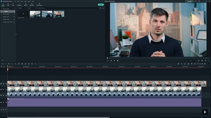Select the Split scissors icon
211x118 pixels.
(12, 64)
